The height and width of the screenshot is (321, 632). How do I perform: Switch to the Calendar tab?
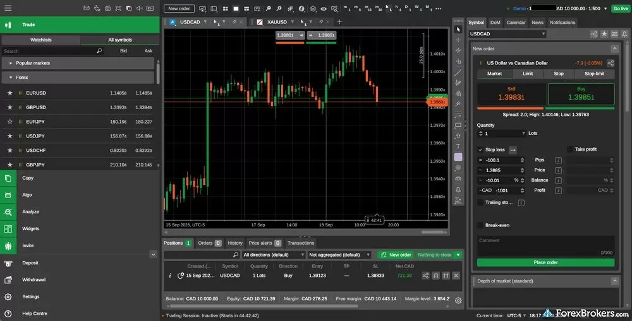pyautogui.click(x=516, y=23)
